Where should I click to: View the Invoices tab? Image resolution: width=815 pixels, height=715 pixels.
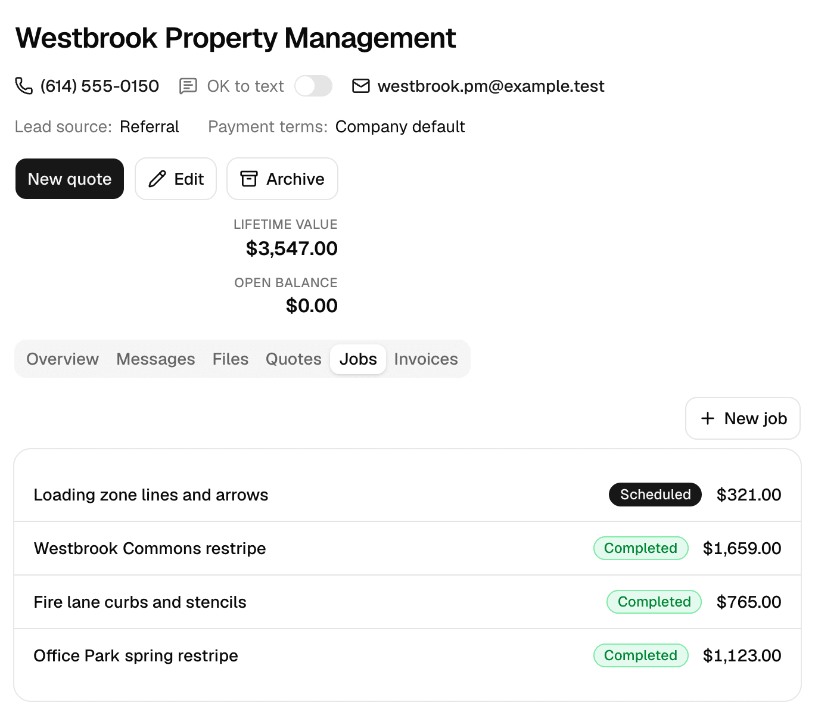(426, 359)
